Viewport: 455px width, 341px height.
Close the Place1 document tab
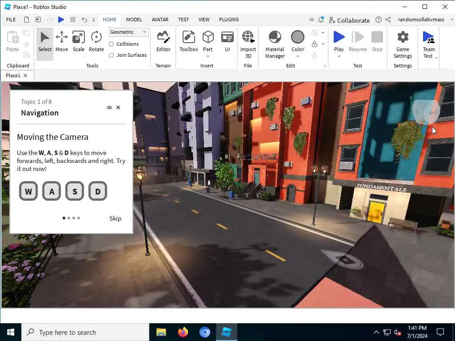25,75
